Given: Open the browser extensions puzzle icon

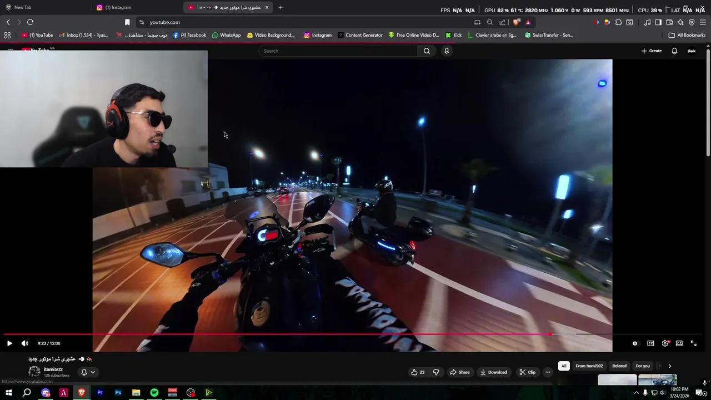Looking at the screenshot, I should coord(618,22).
